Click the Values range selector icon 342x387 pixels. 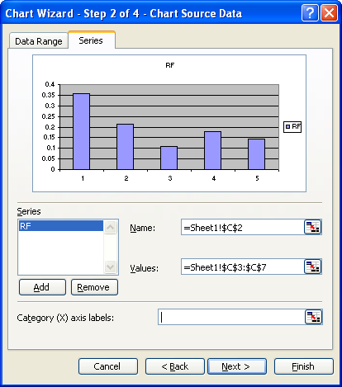(x=313, y=267)
